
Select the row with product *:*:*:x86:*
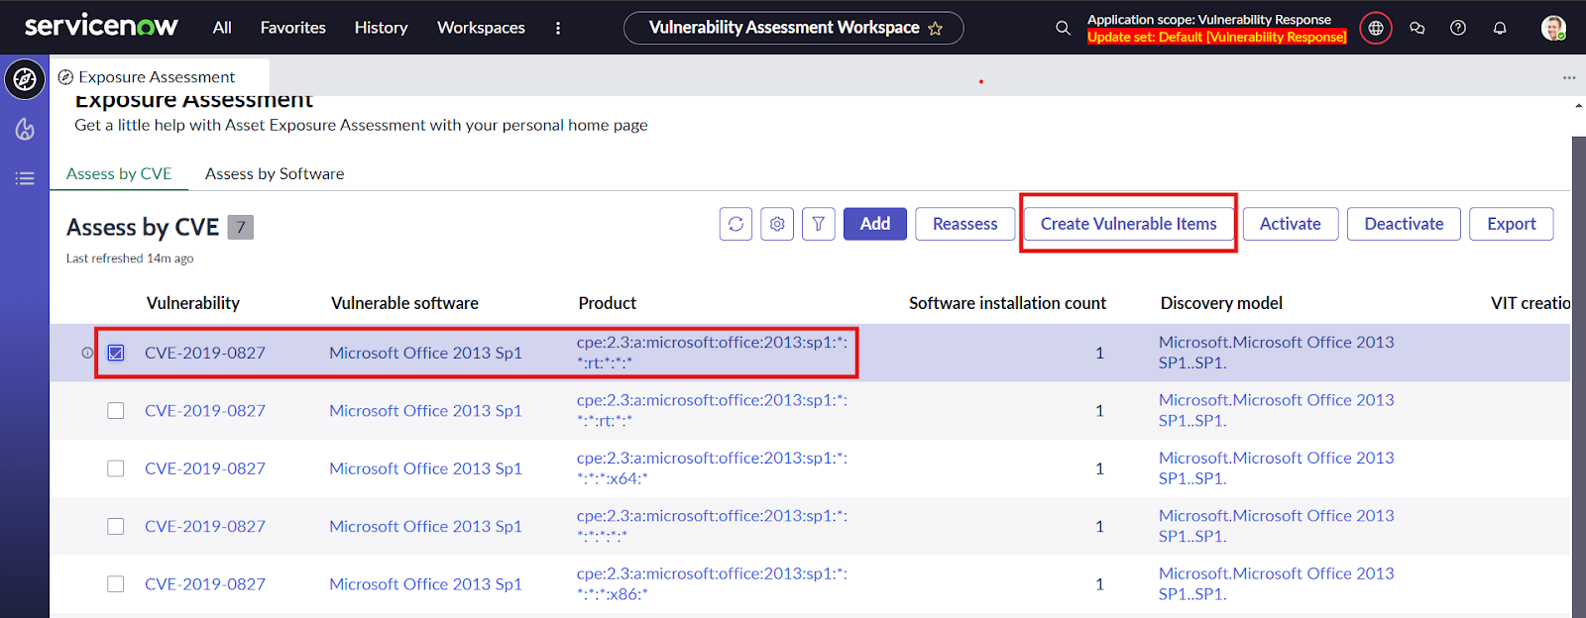click(116, 584)
